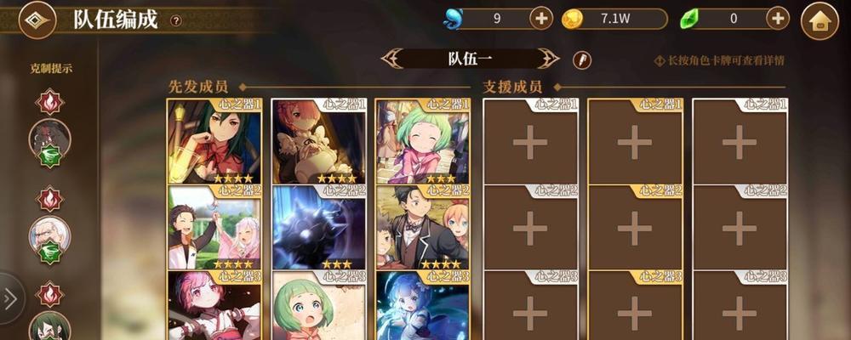Viewport: 851px width, 340px height.
Task: Click the back diamond icon beside 队伍编成
Action: (37, 20)
